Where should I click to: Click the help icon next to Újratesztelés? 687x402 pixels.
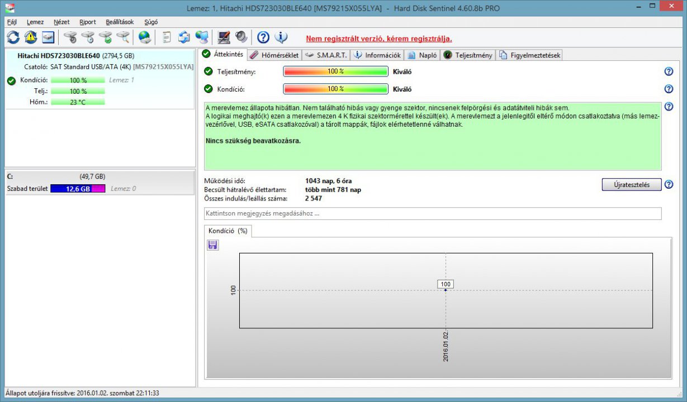669,185
